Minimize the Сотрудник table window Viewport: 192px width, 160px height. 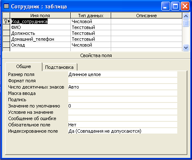point(165,6)
